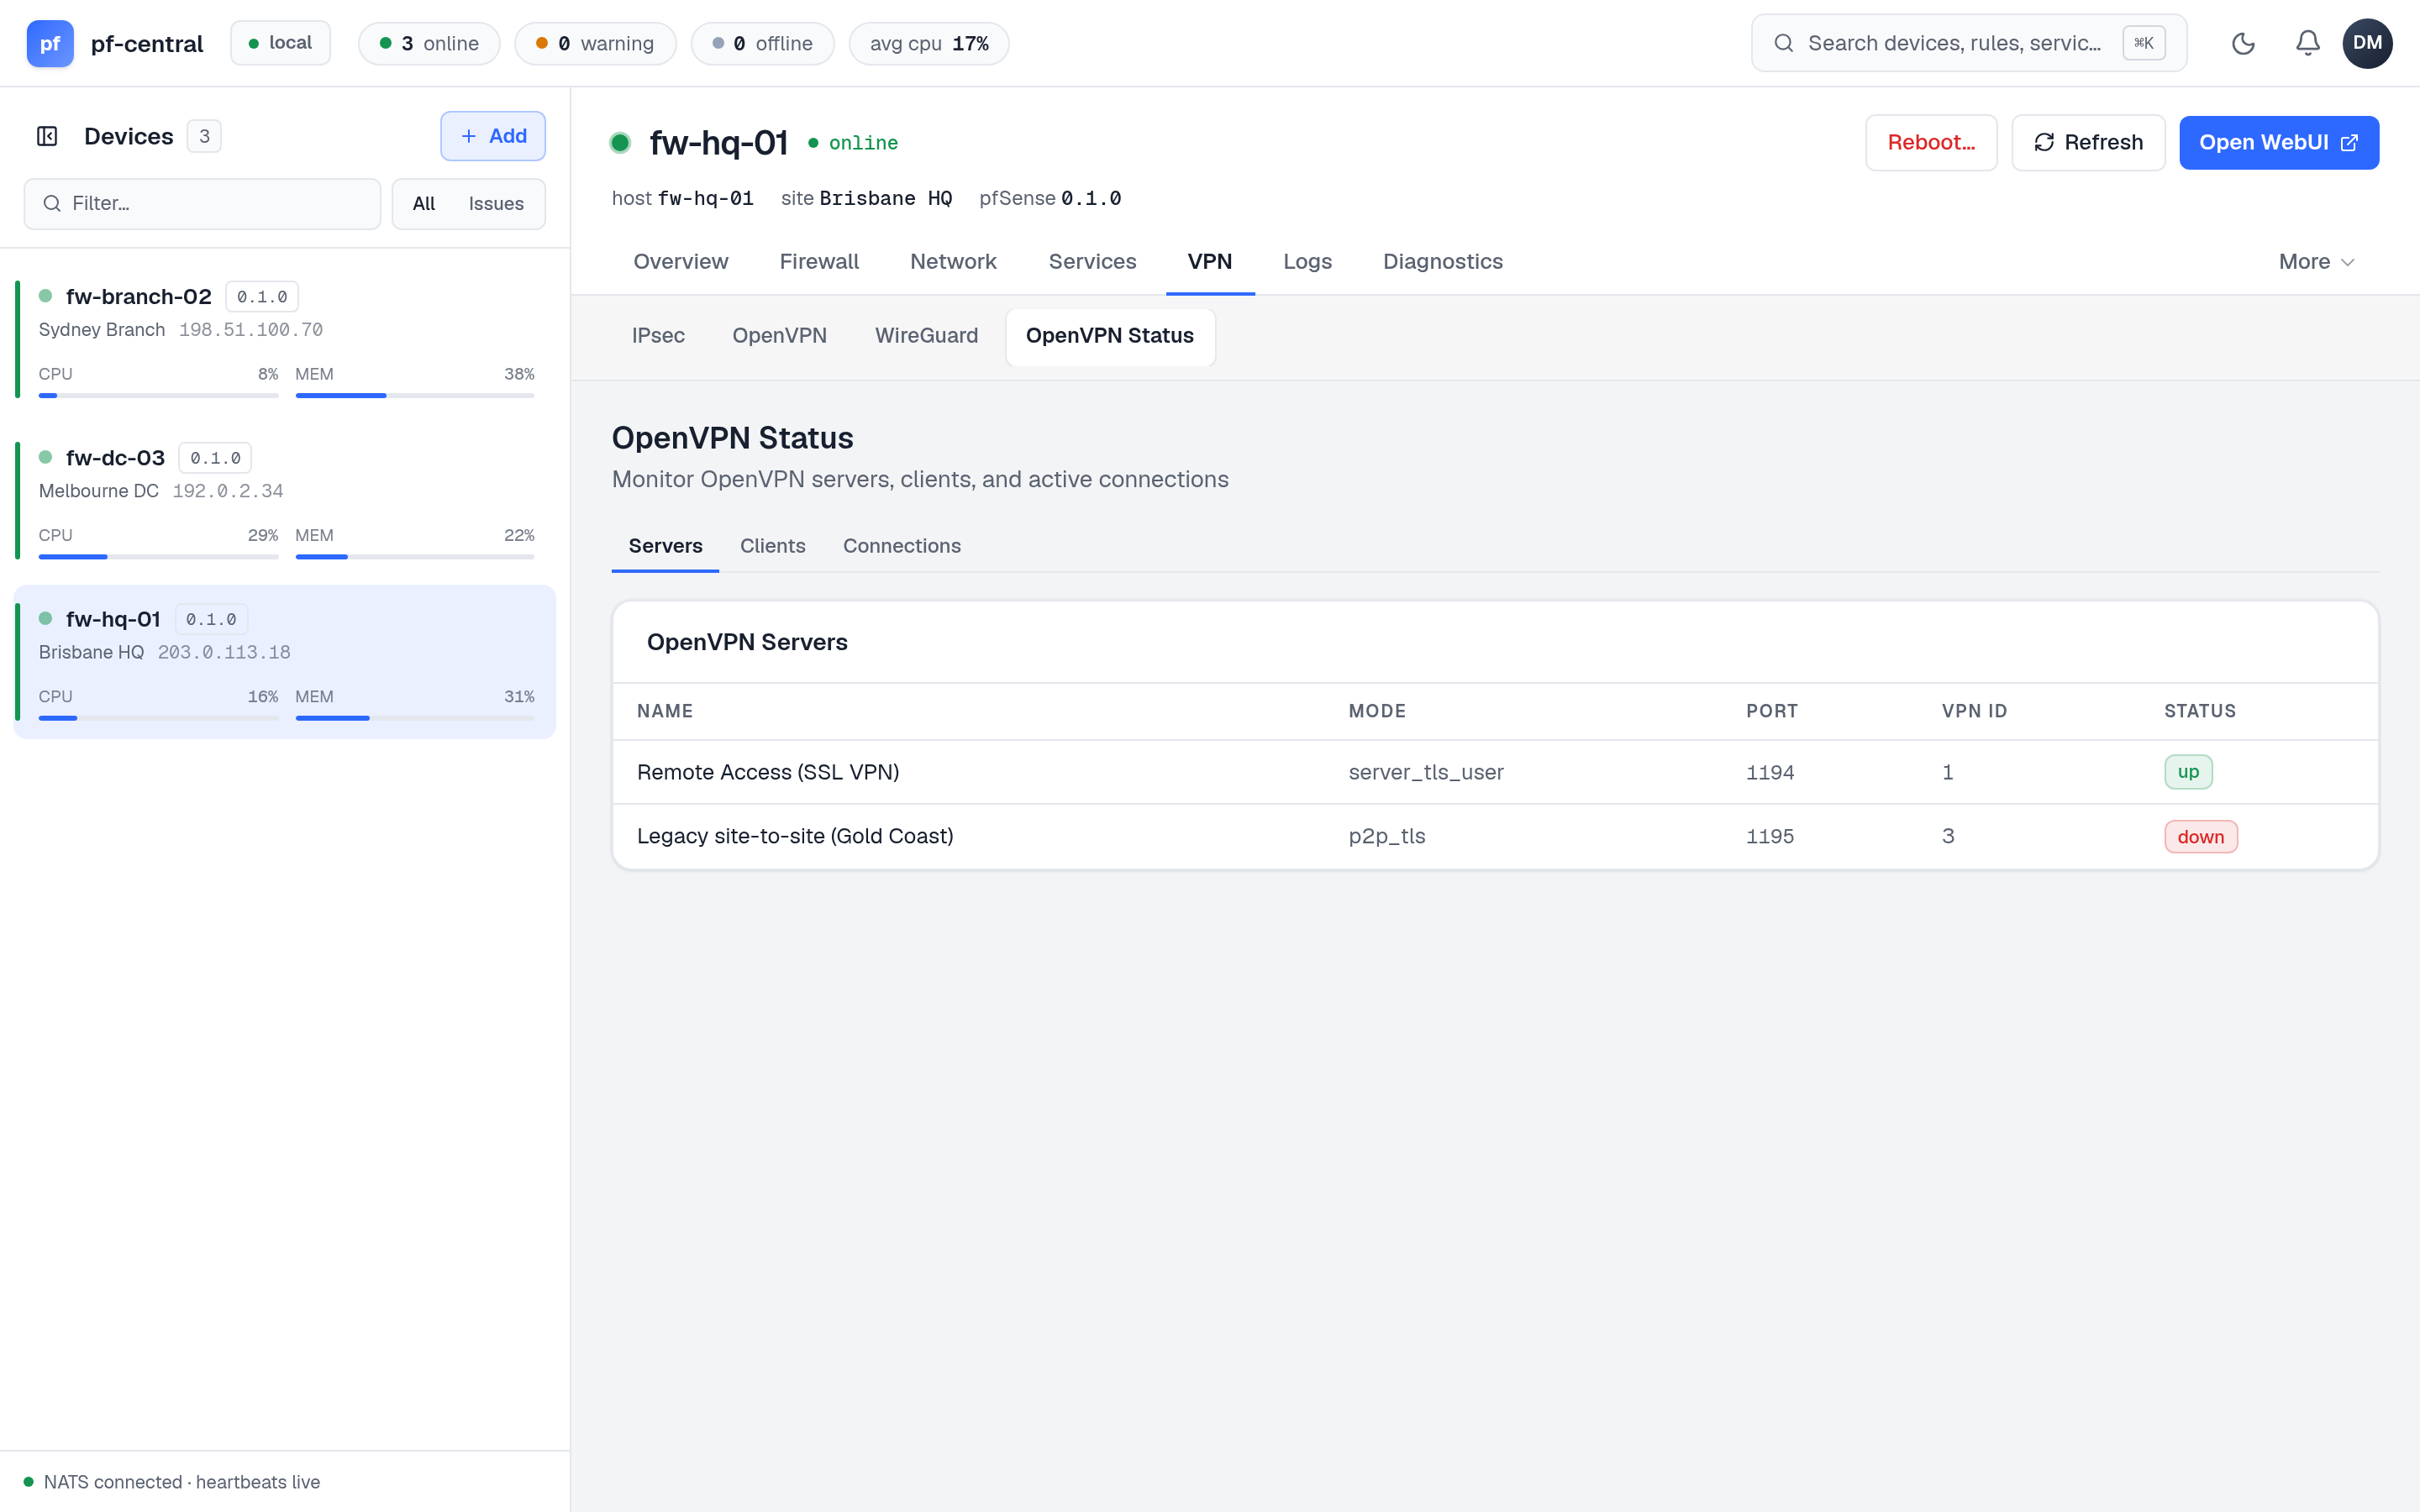Toggle the Issues device filter
Screen dimensions: 2420x1512
pos(496,204)
